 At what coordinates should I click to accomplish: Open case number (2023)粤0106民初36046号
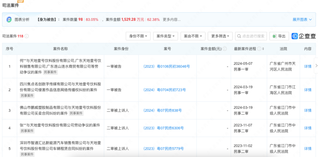(166, 66)
